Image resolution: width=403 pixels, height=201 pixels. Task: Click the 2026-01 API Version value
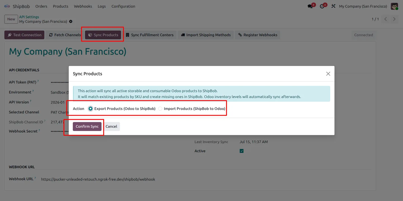58,102
